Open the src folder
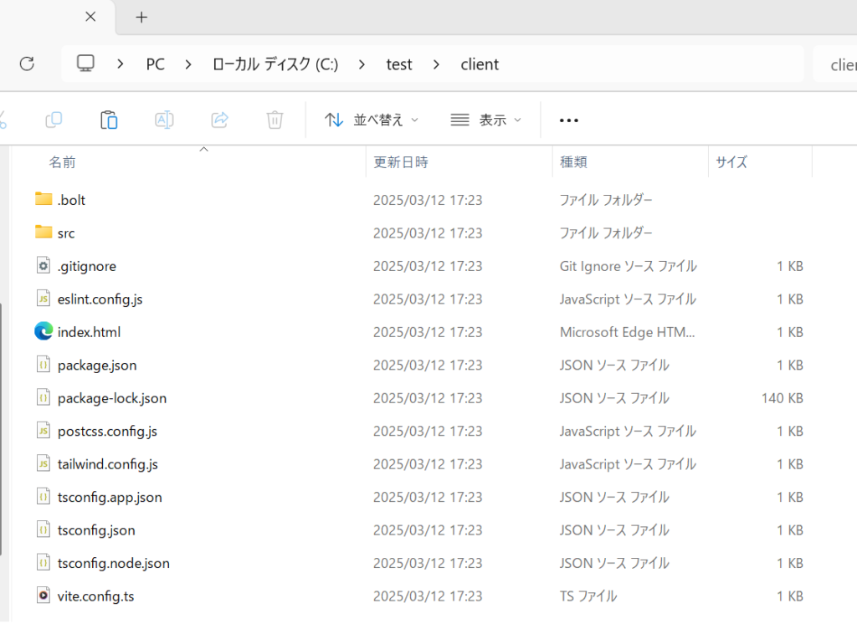Screen dimensions: 857x624 (66, 233)
